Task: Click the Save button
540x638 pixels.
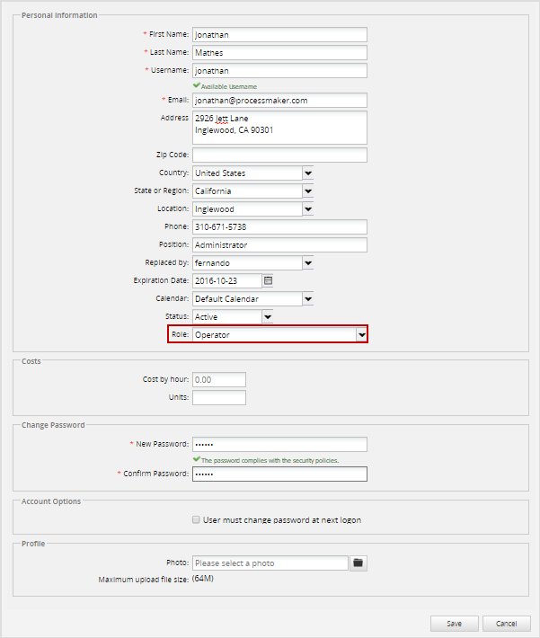Action: pyautogui.click(x=455, y=624)
